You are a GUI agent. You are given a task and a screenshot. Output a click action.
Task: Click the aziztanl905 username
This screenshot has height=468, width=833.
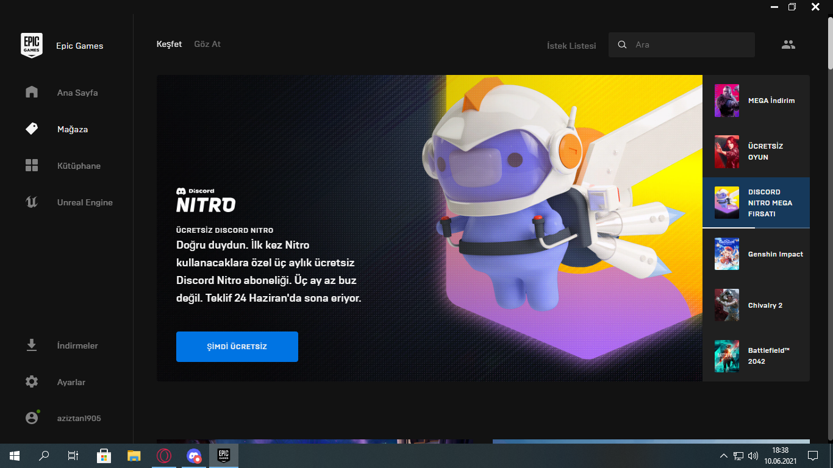click(79, 419)
